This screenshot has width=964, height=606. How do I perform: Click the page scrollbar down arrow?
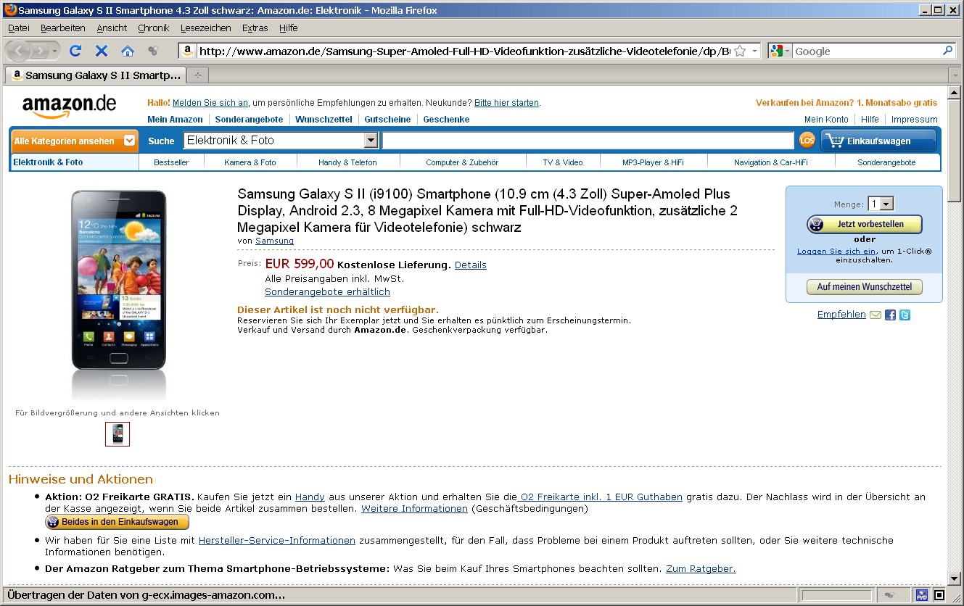tap(955, 578)
